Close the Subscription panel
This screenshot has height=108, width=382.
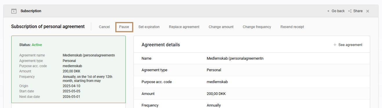[368, 11]
